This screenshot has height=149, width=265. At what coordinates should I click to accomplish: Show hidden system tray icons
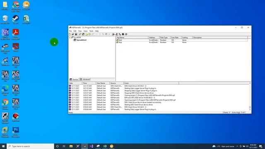point(237,146)
